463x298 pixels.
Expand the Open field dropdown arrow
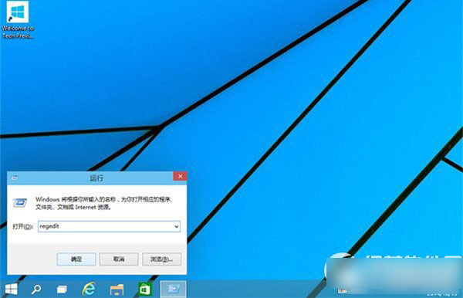176,226
